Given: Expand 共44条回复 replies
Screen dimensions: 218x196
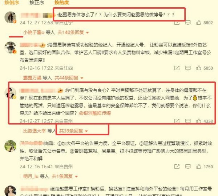Looking at the screenshot, I should click(69, 78).
